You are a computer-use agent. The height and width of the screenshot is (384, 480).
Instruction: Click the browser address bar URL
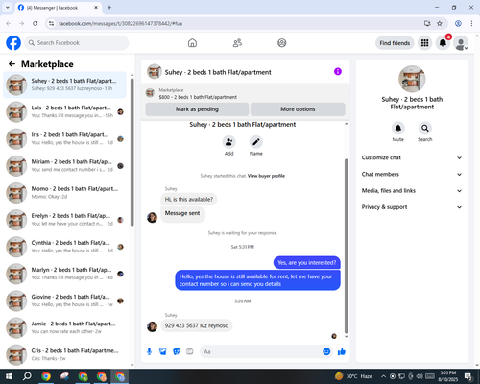pyautogui.click(x=120, y=23)
